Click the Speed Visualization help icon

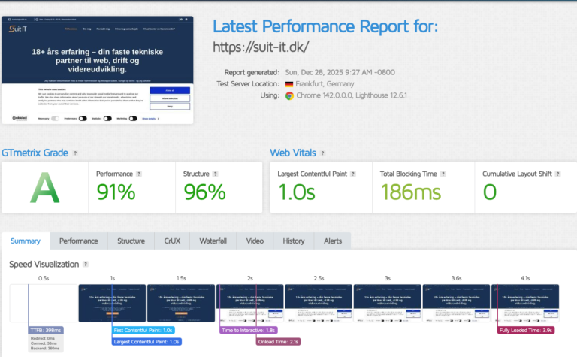(86, 265)
